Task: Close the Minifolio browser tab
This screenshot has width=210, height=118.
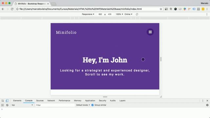Action: 48,4
